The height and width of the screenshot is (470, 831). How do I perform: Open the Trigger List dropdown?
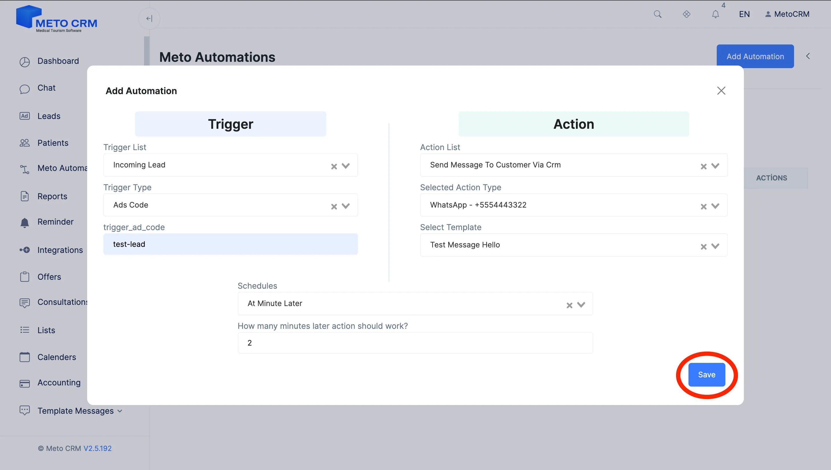pos(346,166)
